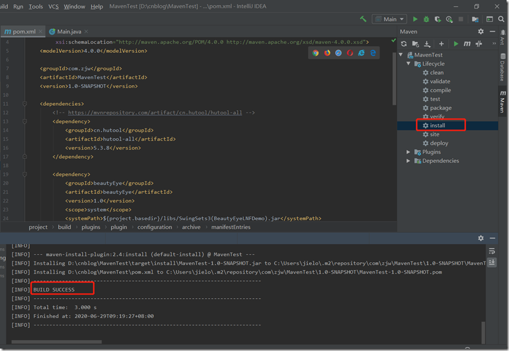The width and height of the screenshot is (509, 351).
Task: Open preview in Safari browser icon
Action: [338, 53]
